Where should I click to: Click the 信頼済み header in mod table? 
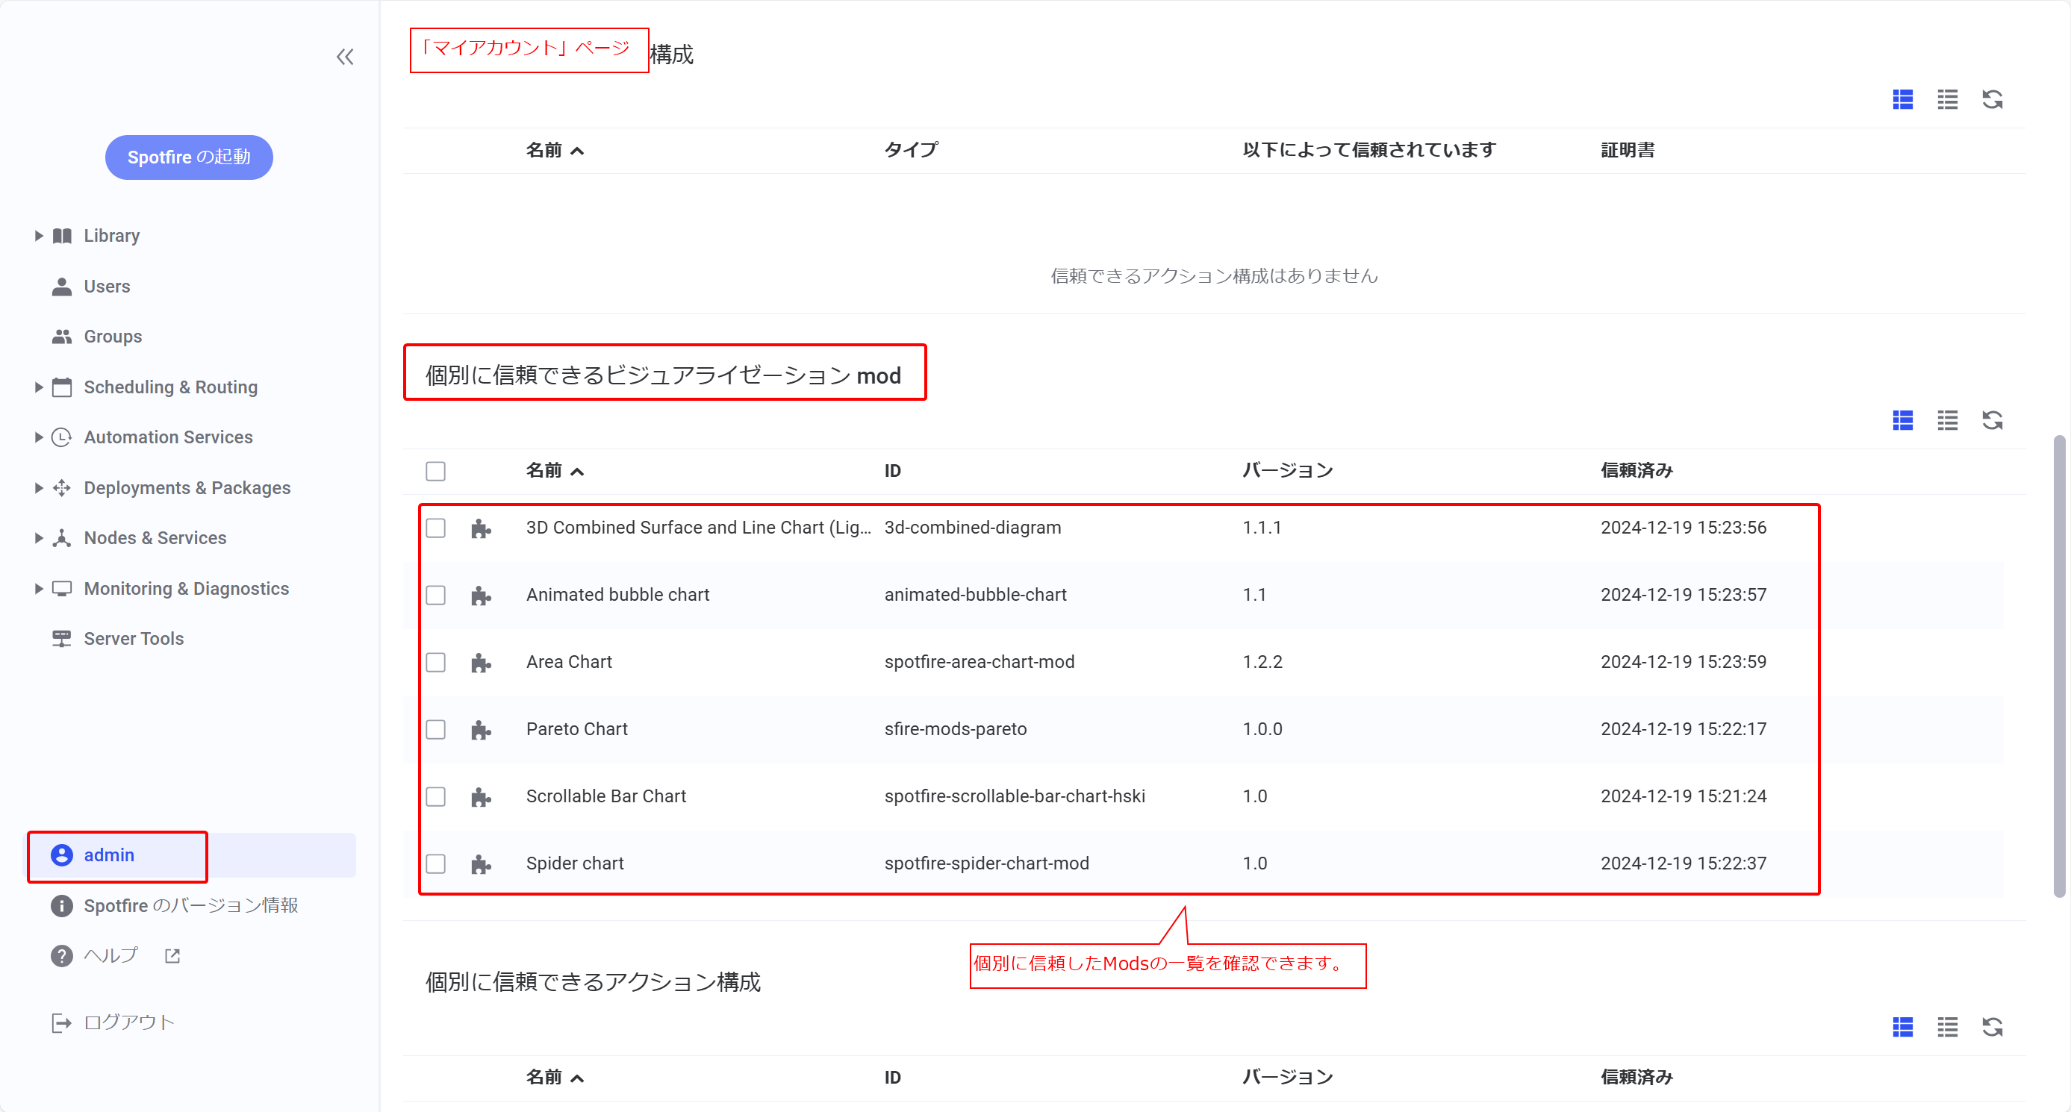(x=1636, y=471)
